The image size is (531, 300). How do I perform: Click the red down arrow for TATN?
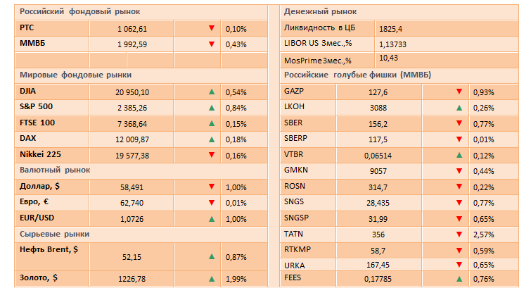pos(459,235)
